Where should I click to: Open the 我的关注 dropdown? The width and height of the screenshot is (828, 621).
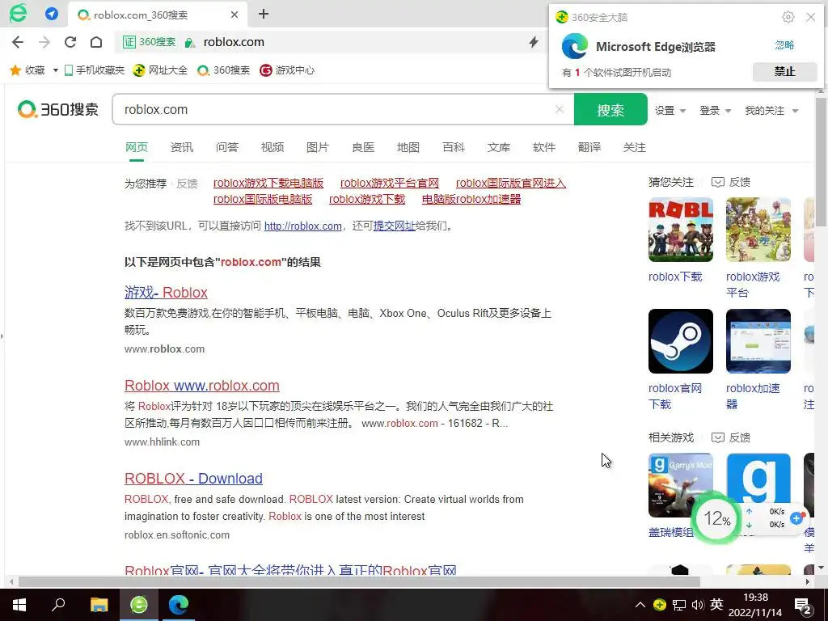(771, 110)
